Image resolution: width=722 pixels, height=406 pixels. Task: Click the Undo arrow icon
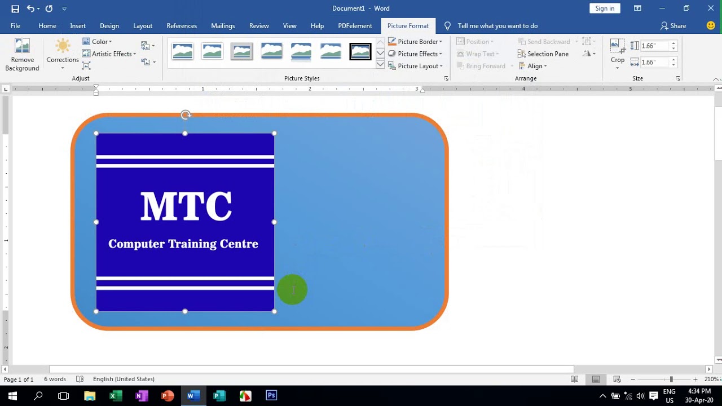pos(30,8)
